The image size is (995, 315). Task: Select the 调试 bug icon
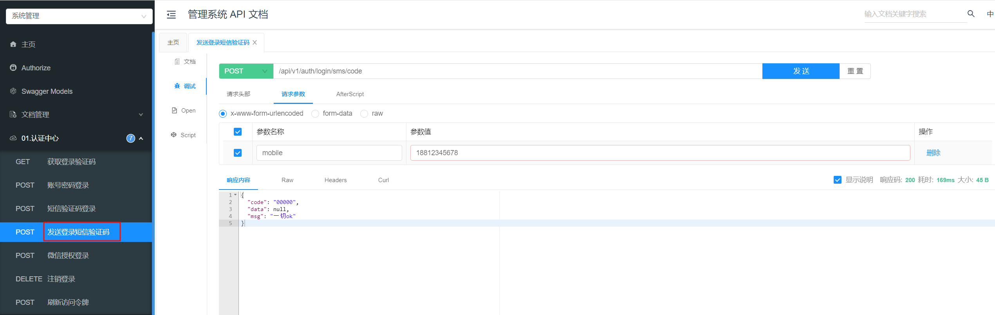coord(177,86)
